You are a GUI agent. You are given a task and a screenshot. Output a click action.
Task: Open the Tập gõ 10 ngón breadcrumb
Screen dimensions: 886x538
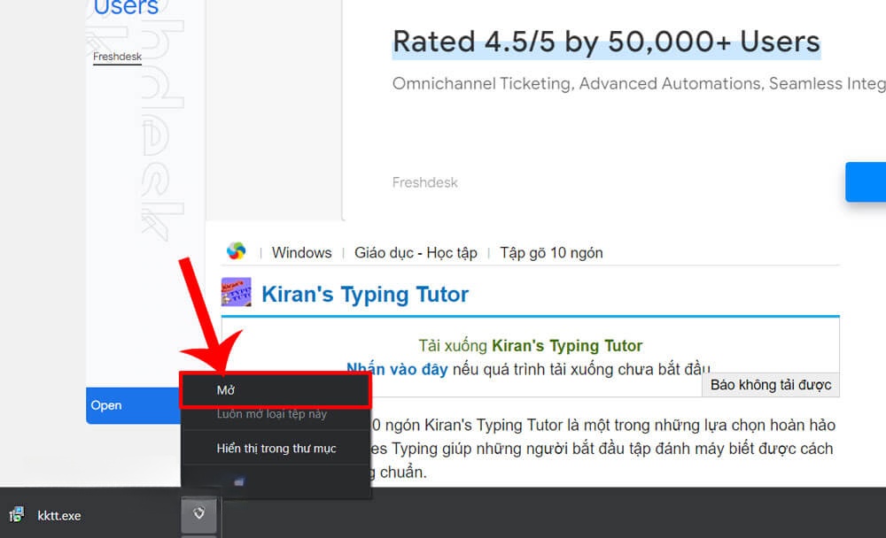[551, 252]
